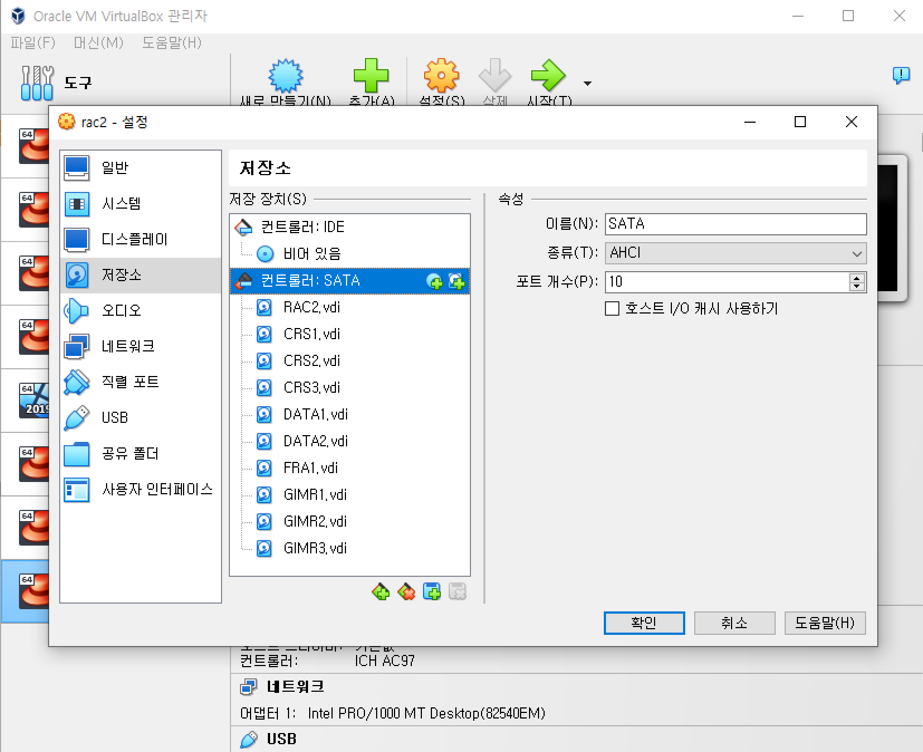
Task: Click the 이름(N) controller name field
Action: [735, 224]
